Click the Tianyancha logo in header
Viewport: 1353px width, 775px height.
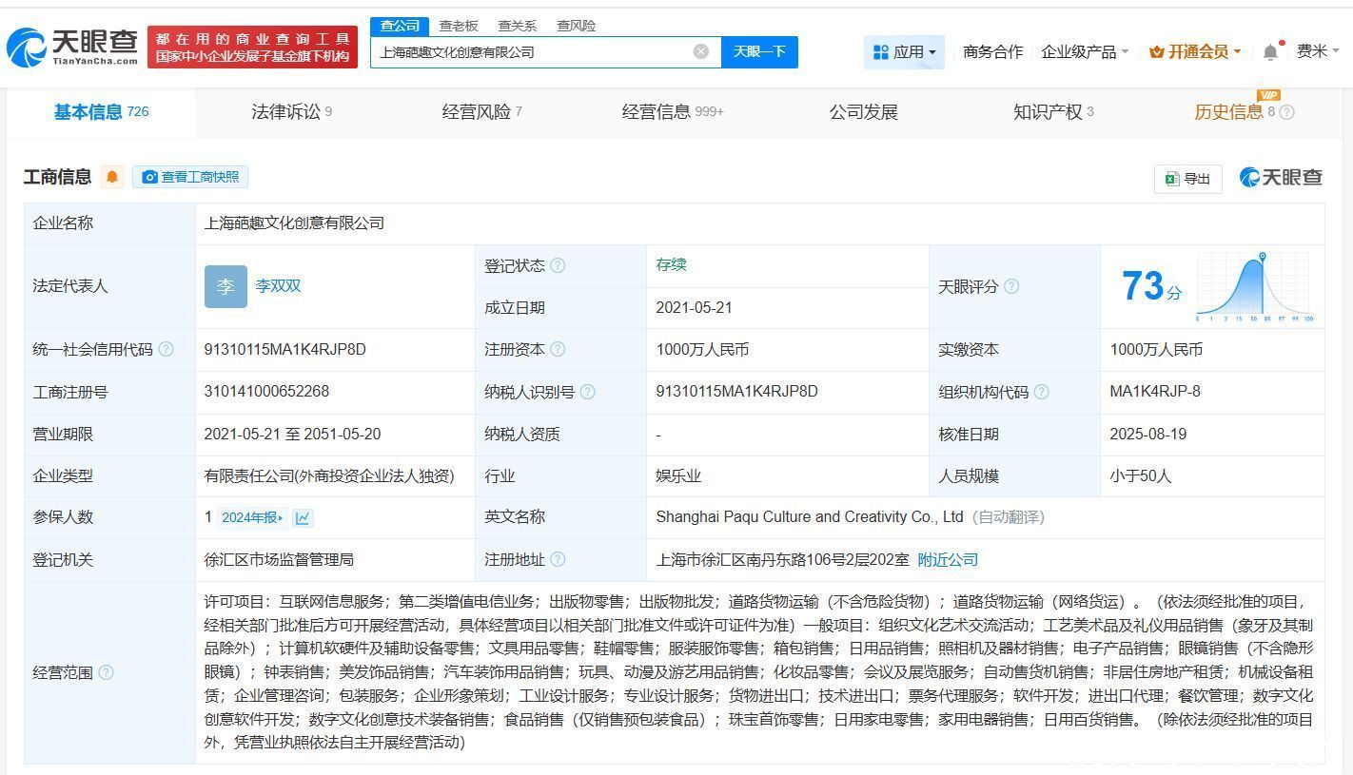coord(72,47)
